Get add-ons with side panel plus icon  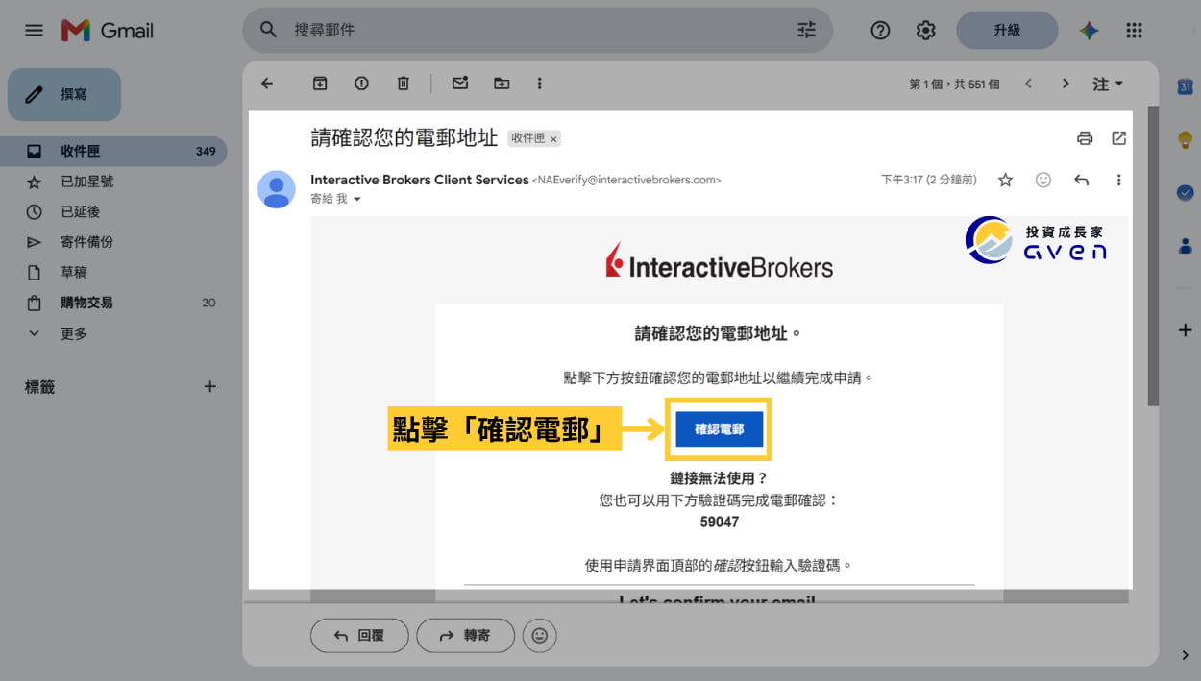1185,330
